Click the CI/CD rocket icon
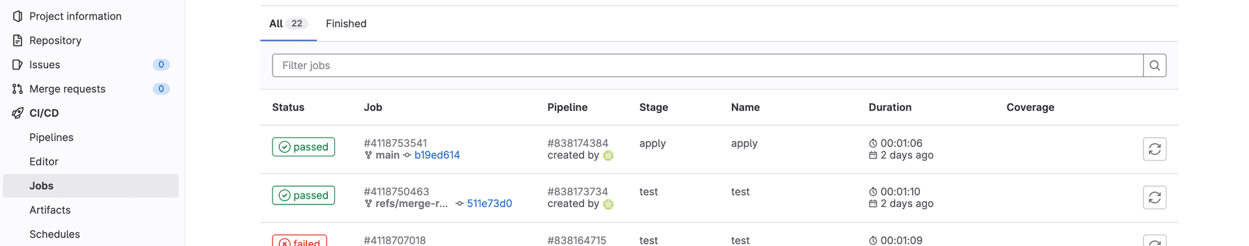This screenshot has height=246, width=1249. tap(18, 113)
